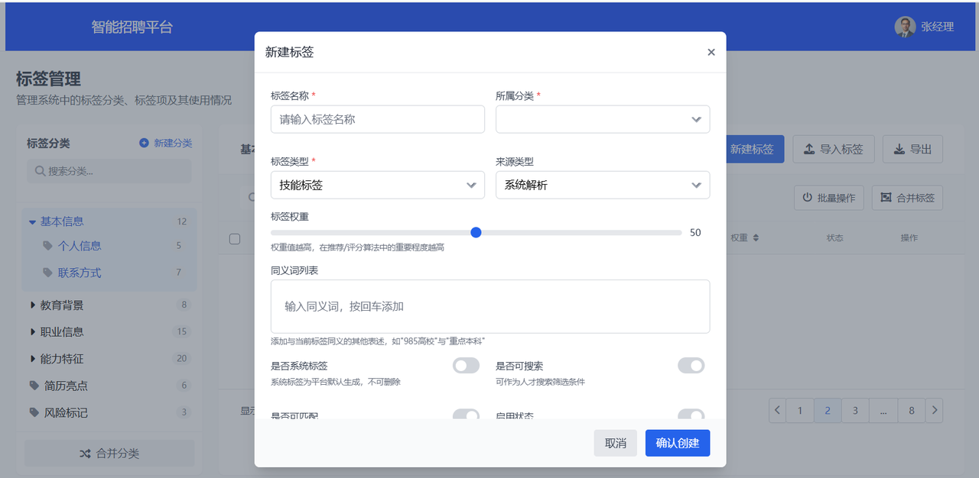Close the 新建标签 dialog with X
Viewport: 979px width, 478px height.
click(711, 52)
